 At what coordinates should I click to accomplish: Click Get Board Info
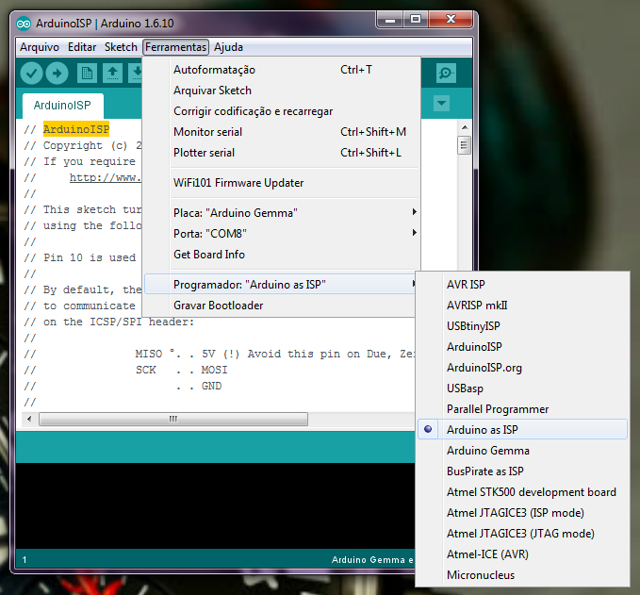coord(282,255)
